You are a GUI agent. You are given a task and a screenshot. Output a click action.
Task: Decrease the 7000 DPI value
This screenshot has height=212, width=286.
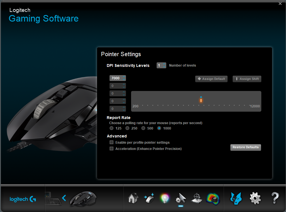click(124, 80)
